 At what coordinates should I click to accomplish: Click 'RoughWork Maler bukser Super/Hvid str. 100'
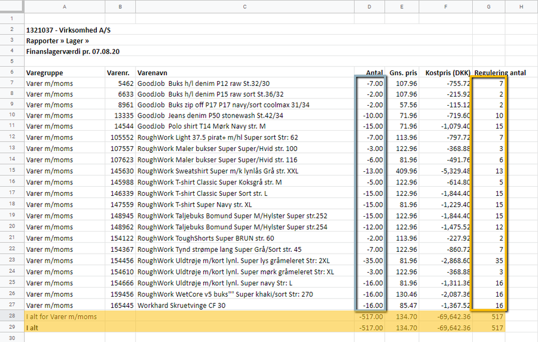pyautogui.click(x=217, y=149)
